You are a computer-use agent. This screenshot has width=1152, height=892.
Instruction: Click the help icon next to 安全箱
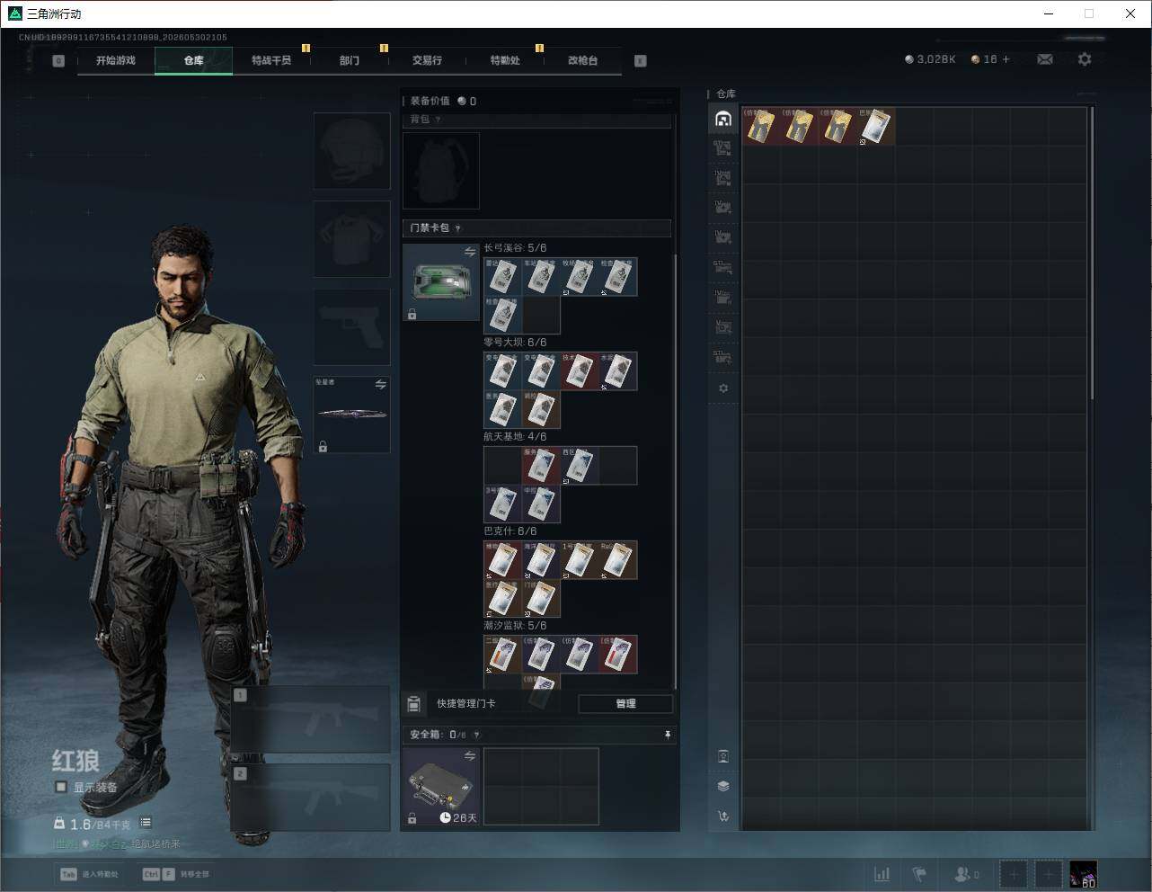476,735
